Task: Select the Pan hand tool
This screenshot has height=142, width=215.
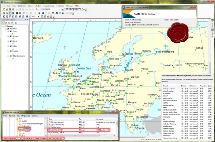Action: coord(10,13)
